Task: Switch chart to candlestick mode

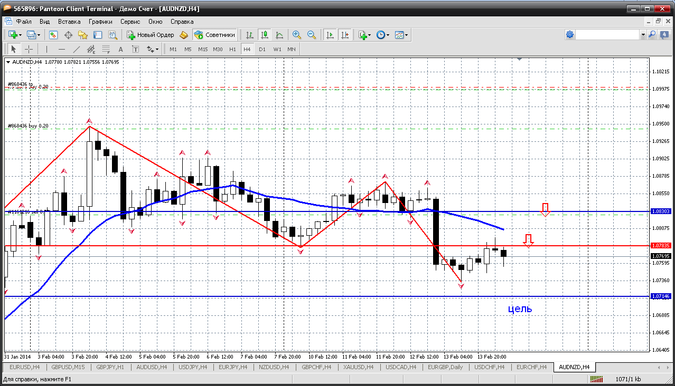Action: (264, 35)
